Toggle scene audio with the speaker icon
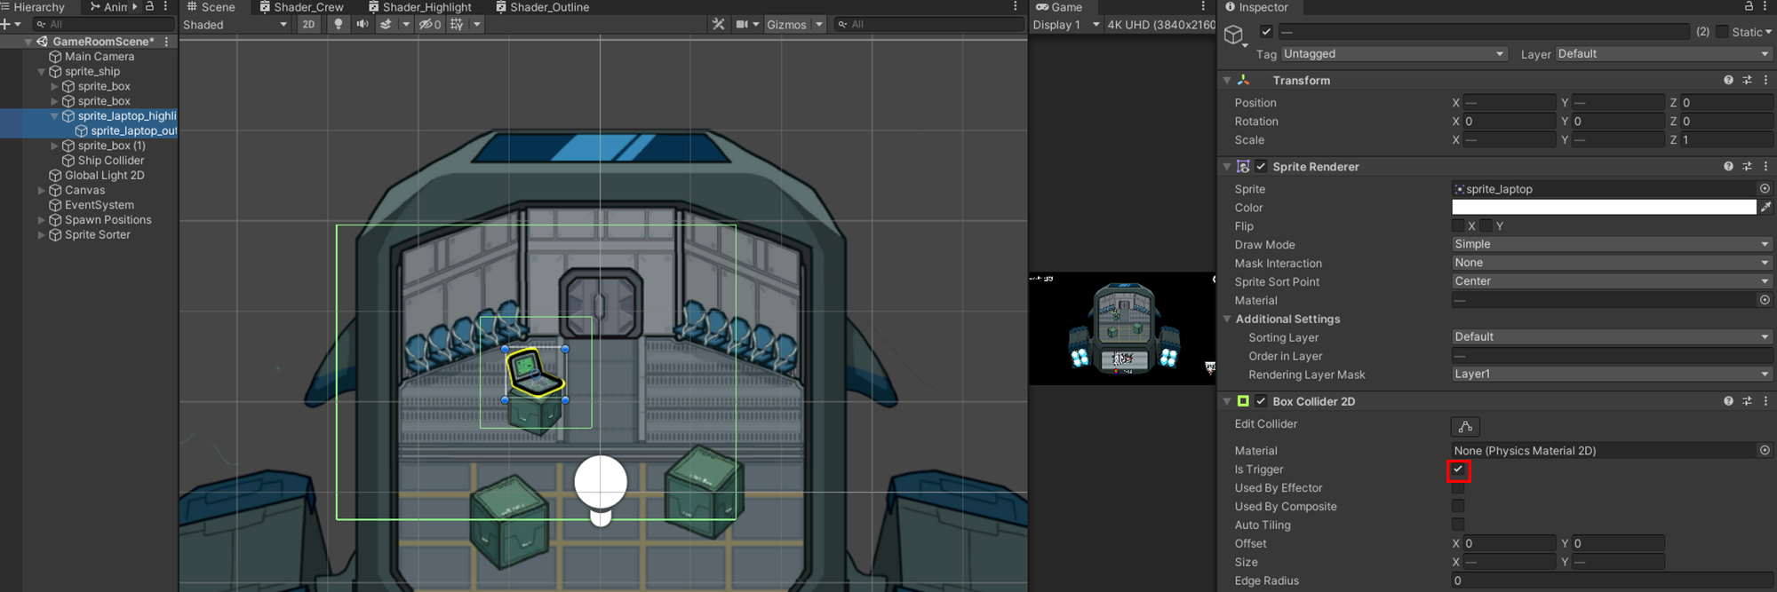 point(362,25)
